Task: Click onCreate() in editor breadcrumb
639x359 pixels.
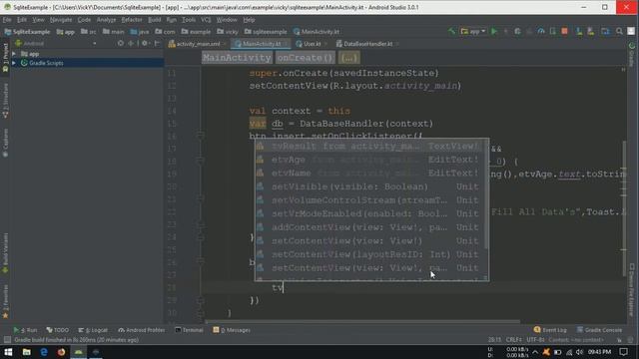Action: coord(305,58)
